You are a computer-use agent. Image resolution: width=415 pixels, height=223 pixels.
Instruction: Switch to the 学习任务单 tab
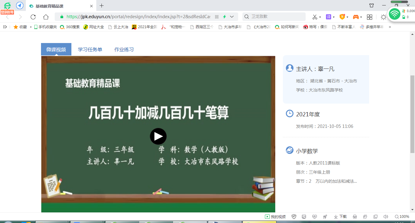[90, 49]
